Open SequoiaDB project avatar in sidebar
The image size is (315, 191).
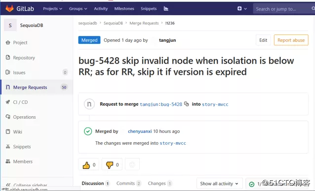(x=10, y=26)
